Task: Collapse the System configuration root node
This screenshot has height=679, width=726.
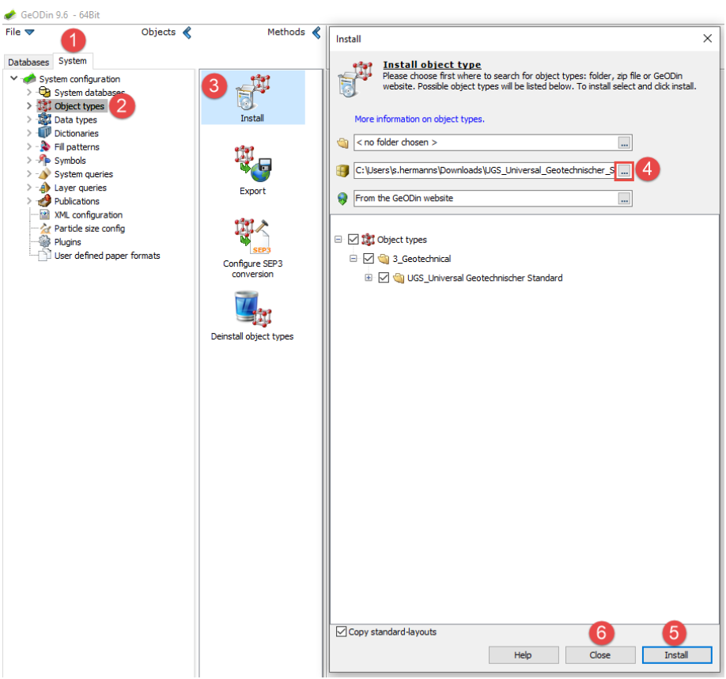Action: (14, 78)
